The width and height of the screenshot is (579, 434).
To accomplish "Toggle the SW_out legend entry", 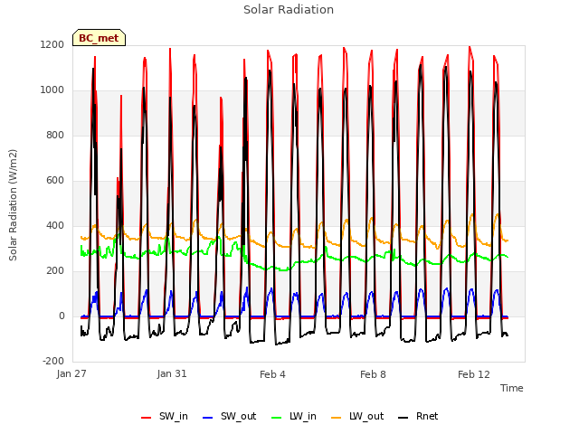I will click(229, 417).
